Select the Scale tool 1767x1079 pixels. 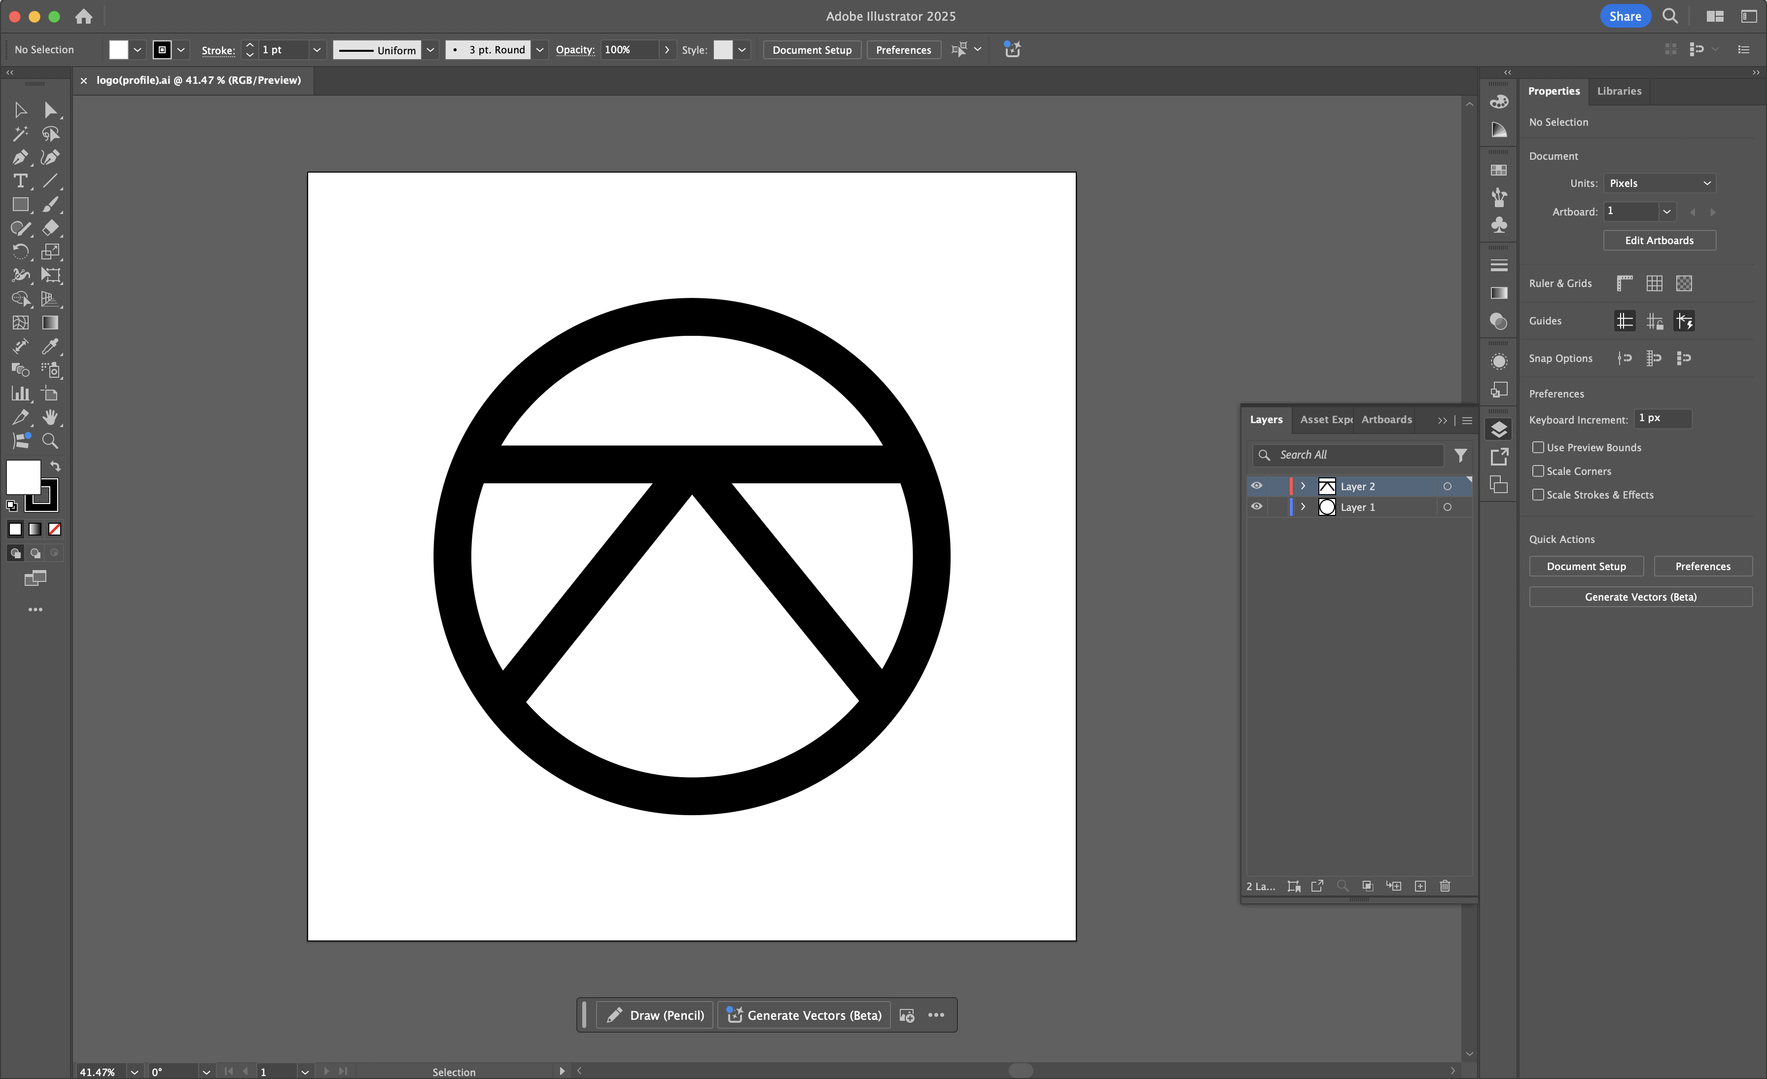point(50,252)
